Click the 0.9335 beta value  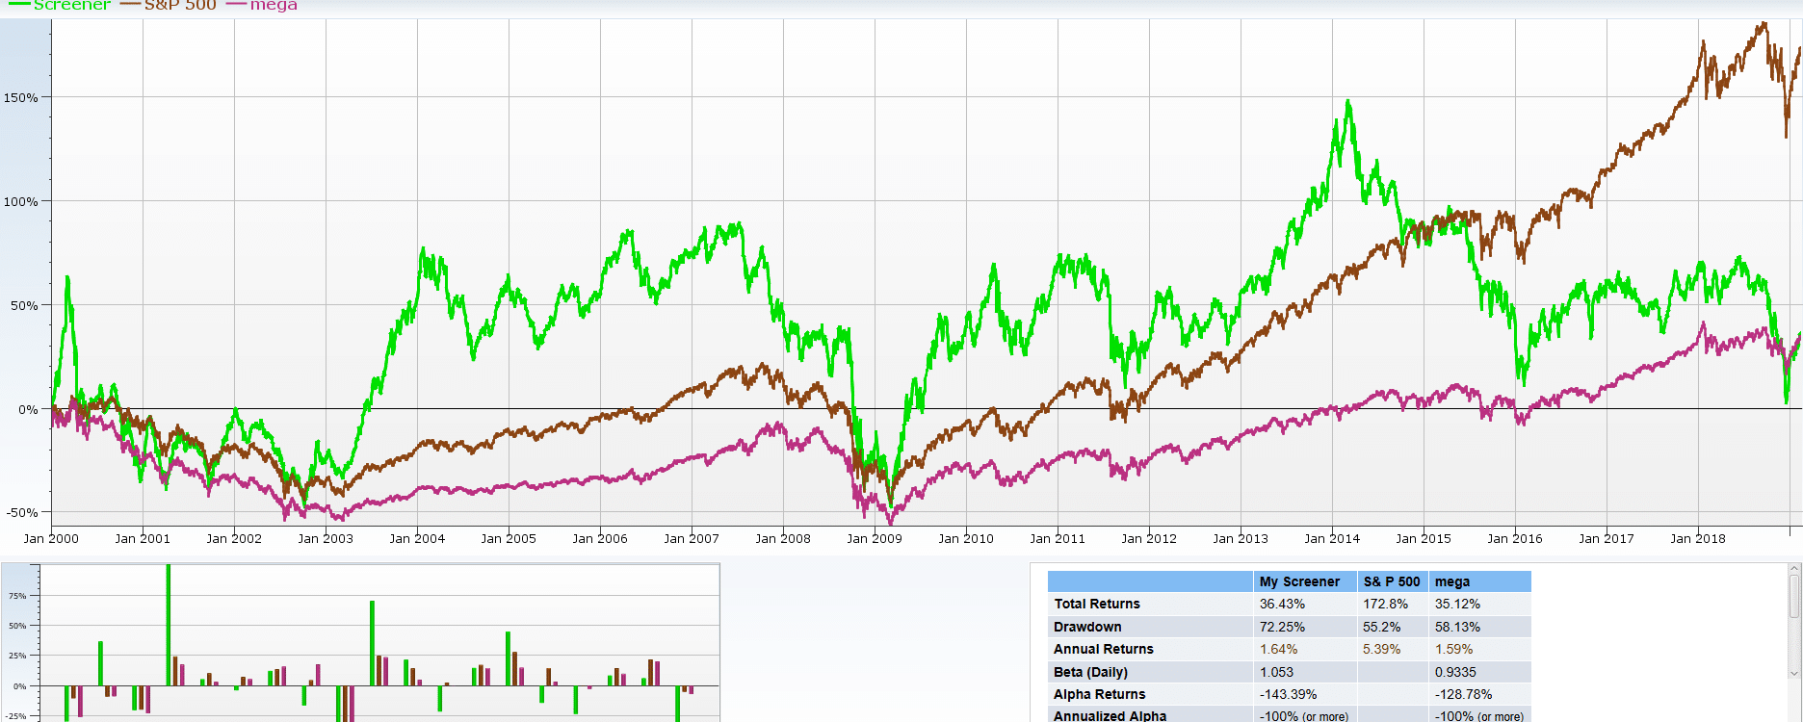click(x=1456, y=672)
